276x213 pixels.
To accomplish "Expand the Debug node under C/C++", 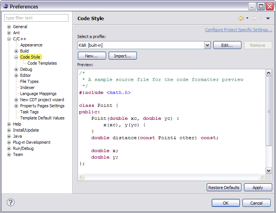I will (x=16, y=69).
